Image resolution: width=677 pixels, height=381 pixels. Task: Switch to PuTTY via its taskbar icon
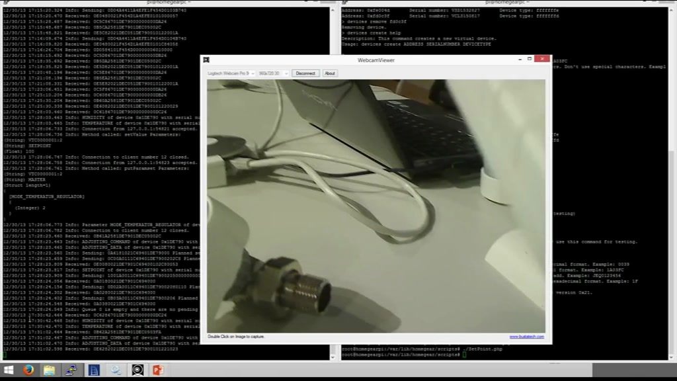(x=71, y=370)
